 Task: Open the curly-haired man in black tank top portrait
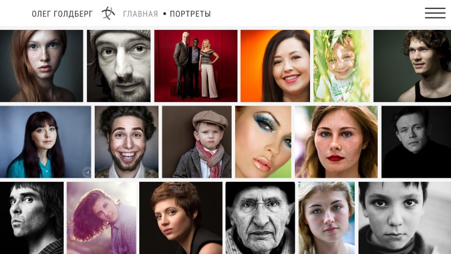[x=412, y=66]
